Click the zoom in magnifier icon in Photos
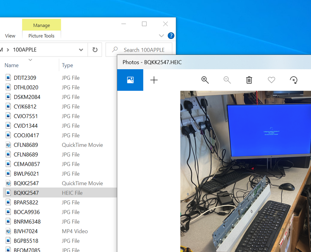The image size is (311, 252). (205, 80)
